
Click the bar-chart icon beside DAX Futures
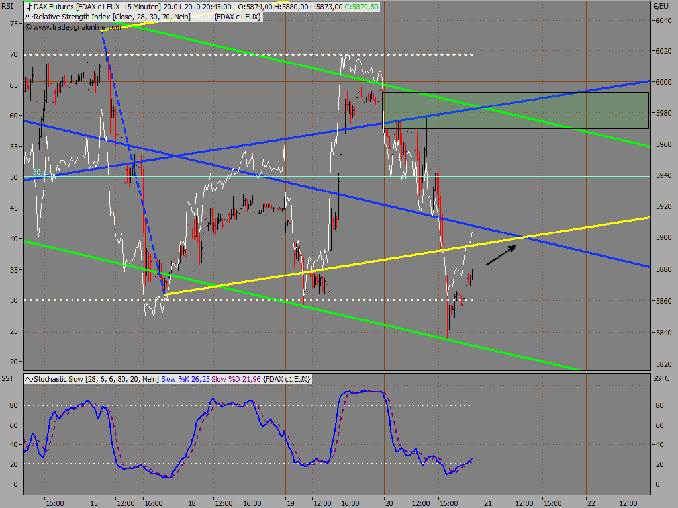pos(29,7)
